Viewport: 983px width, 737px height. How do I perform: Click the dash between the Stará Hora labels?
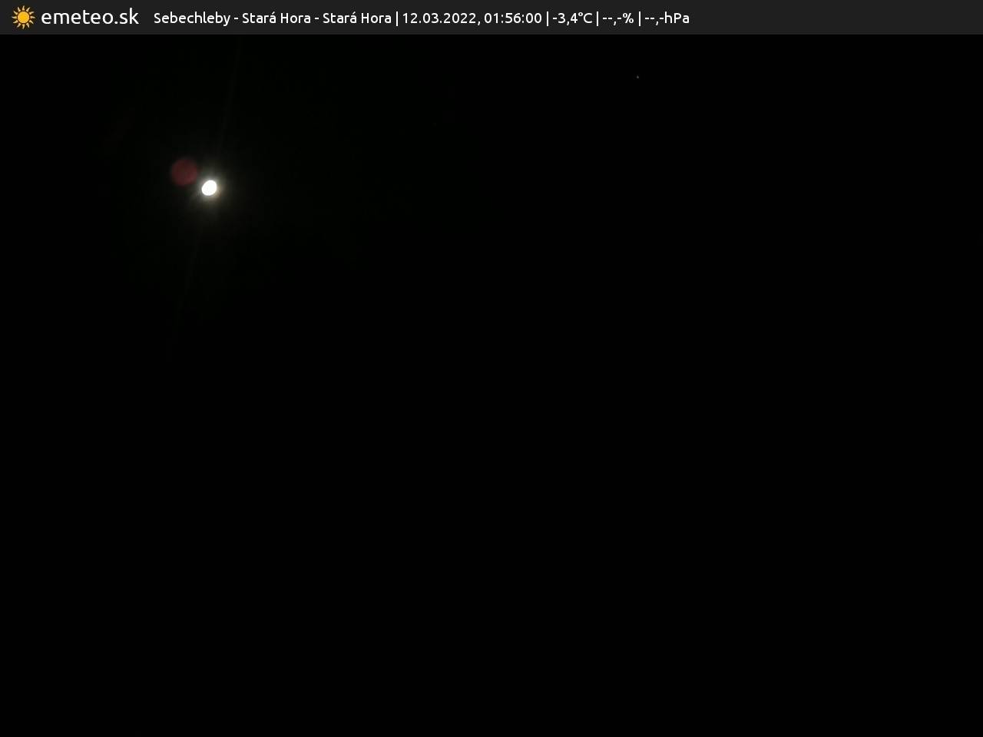click(x=316, y=18)
